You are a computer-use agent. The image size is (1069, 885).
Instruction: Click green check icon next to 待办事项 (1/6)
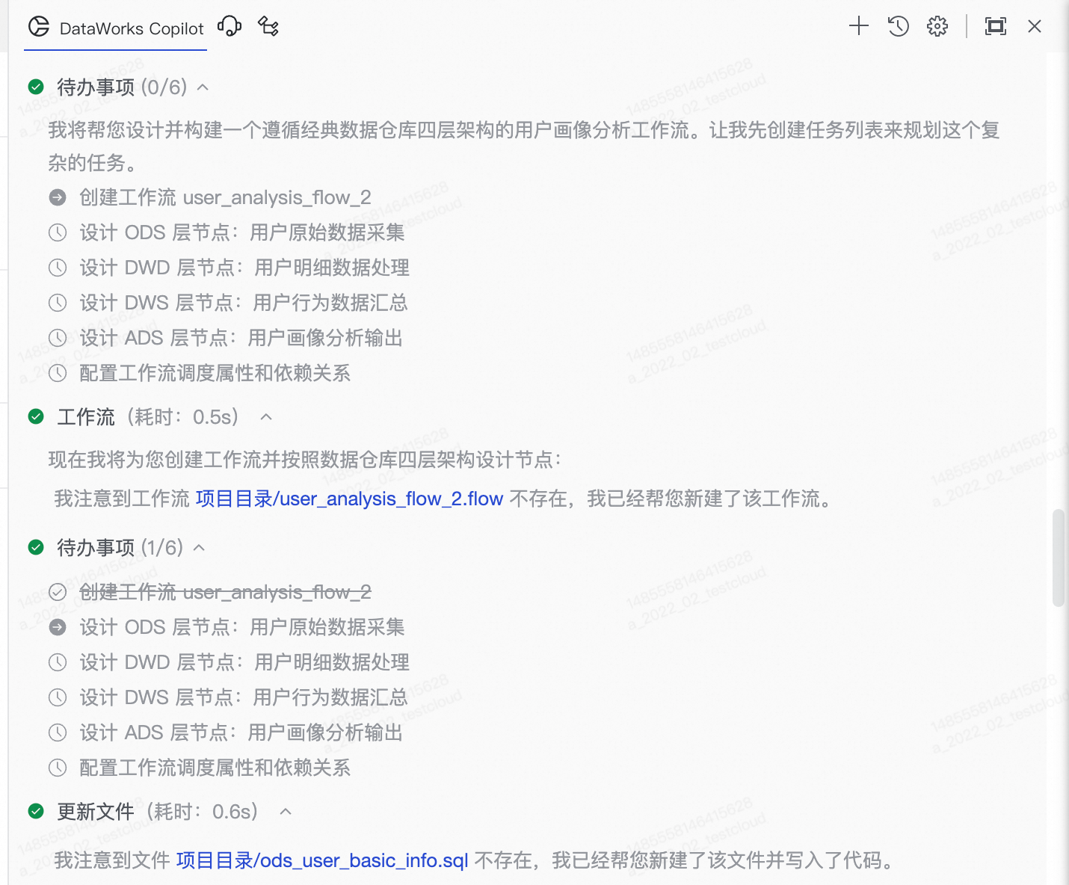[36, 548]
